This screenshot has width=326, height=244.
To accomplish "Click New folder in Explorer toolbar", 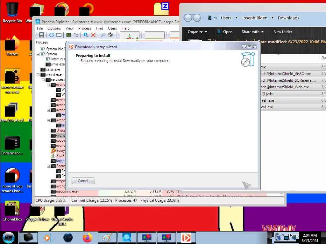I will pyautogui.click(x=283, y=32).
